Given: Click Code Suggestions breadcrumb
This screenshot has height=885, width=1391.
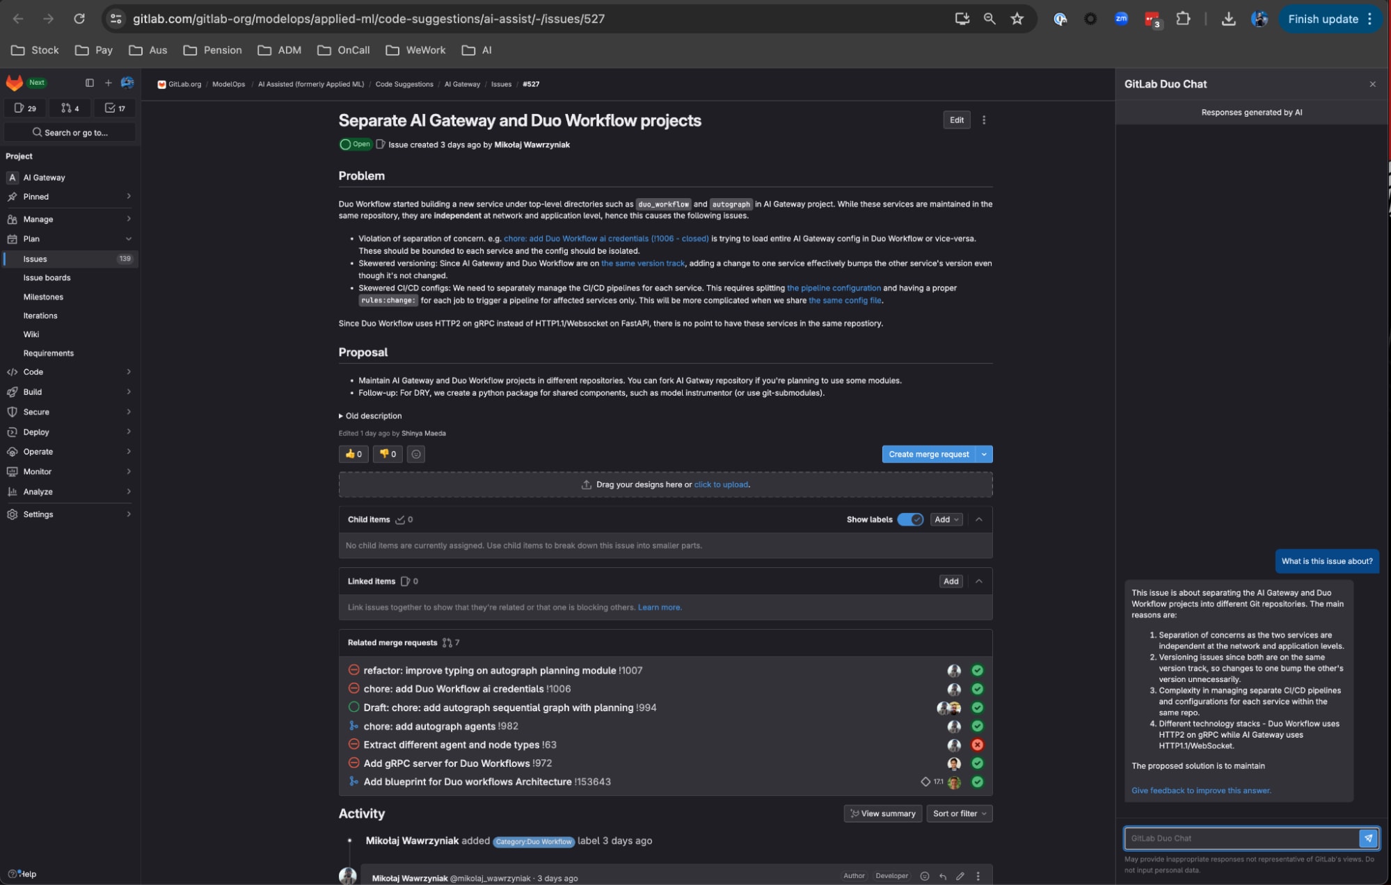Looking at the screenshot, I should click(x=404, y=84).
